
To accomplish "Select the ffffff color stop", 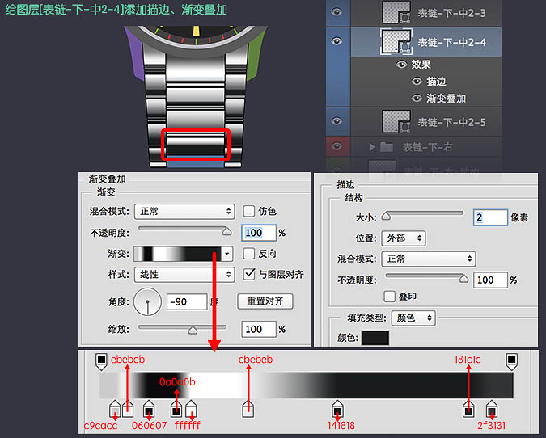I will click(x=191, y=410).
